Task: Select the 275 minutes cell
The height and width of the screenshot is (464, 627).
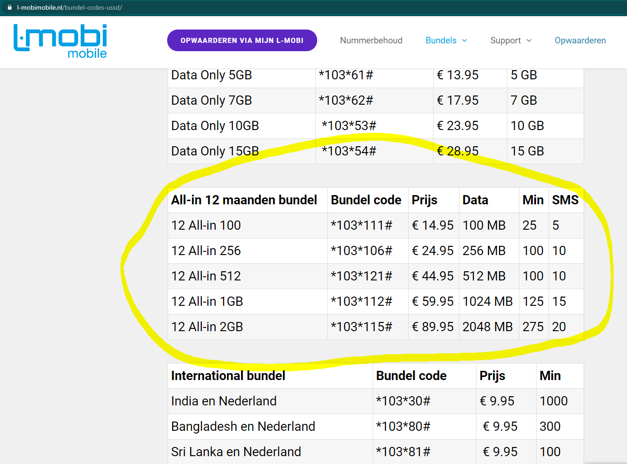Action: [x=533, y=327]
